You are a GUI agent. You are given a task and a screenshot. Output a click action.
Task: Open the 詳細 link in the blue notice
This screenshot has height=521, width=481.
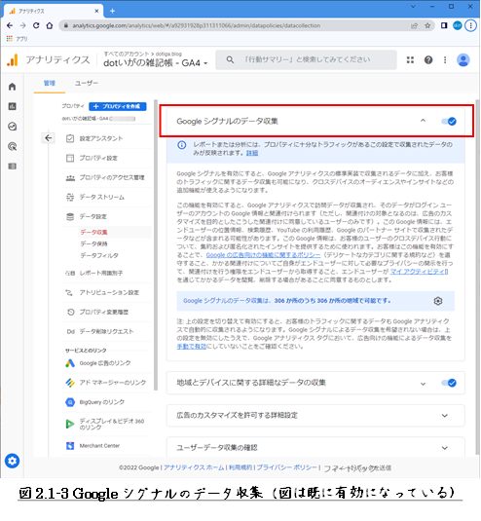tap(252, 153)
